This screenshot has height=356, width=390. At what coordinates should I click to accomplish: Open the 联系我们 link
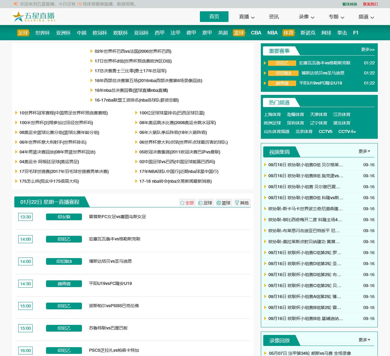(370, 4)
